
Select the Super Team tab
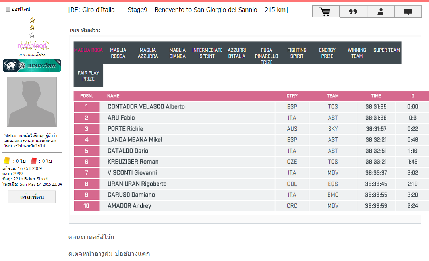(x=386, y=50)
